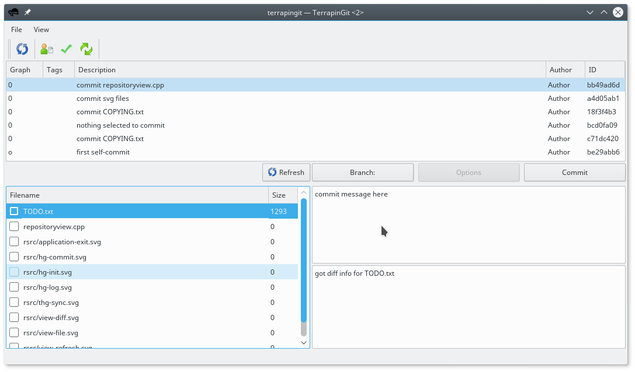The width and height of the screenshot is (635, 372).
Task: Check the rsrc/application-exit.svg checkbox
Action: pyautogui.click(x=14, y=242)
